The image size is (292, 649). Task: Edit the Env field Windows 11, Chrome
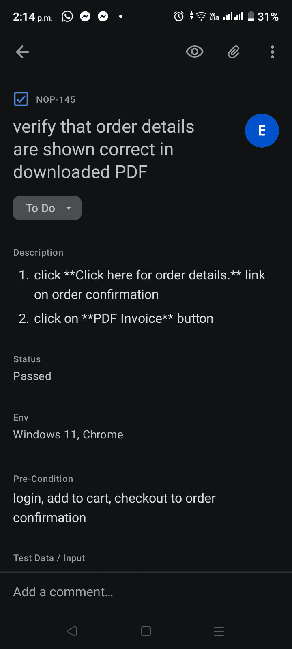pos(68,434)
